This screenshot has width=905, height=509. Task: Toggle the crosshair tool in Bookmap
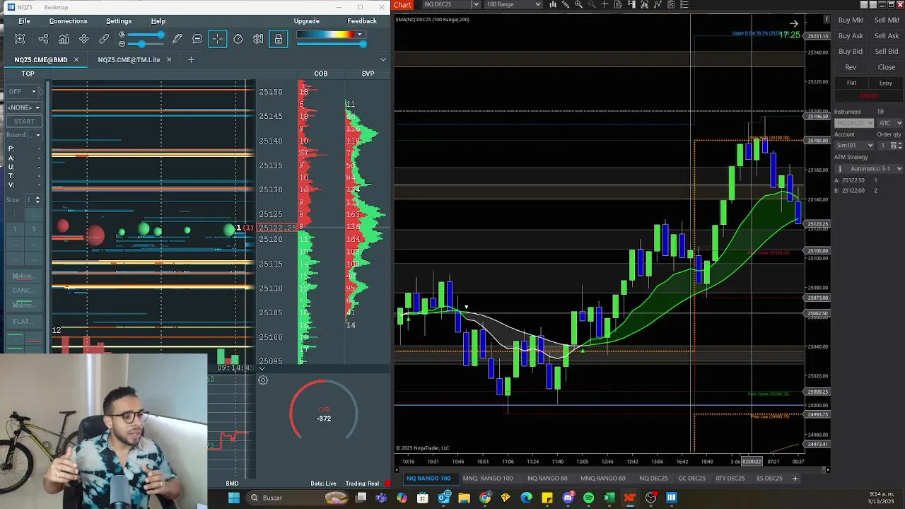[218, 39]
